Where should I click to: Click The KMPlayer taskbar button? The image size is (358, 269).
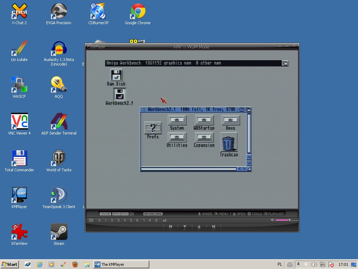(121, 264)
